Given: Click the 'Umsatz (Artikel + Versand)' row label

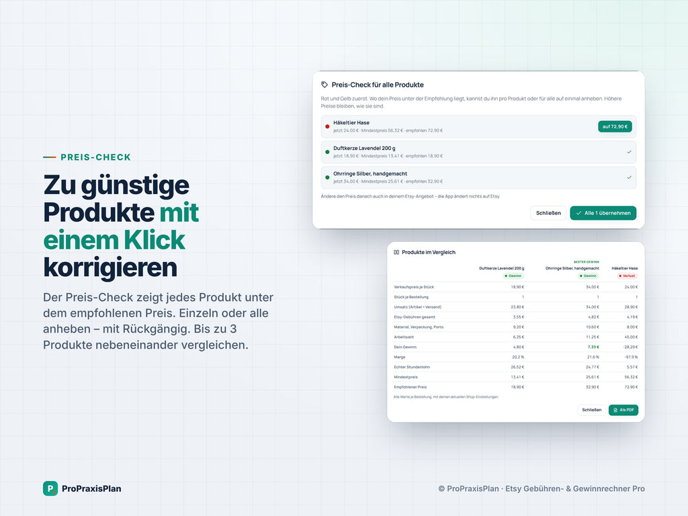Looking at the screenshot, I should tap(418, 307).
